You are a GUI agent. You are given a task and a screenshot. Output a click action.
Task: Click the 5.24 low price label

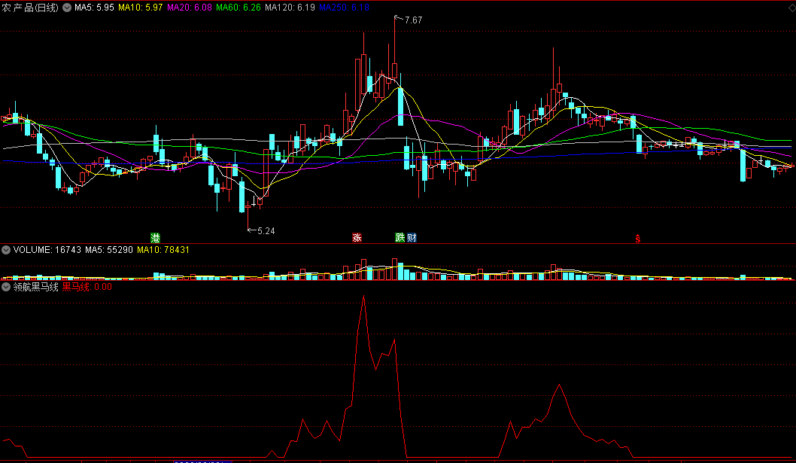click(x=266, y=231)
